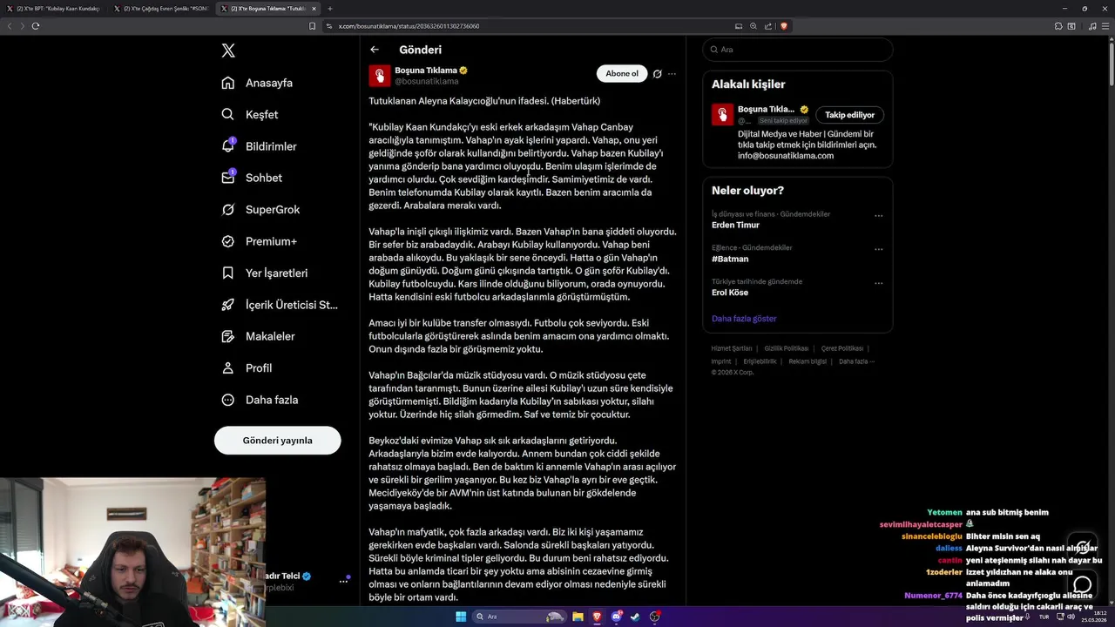Click the Daha fazla circle icon
1115x627 pixels.
pyautogui.click(x=228, y=400)
